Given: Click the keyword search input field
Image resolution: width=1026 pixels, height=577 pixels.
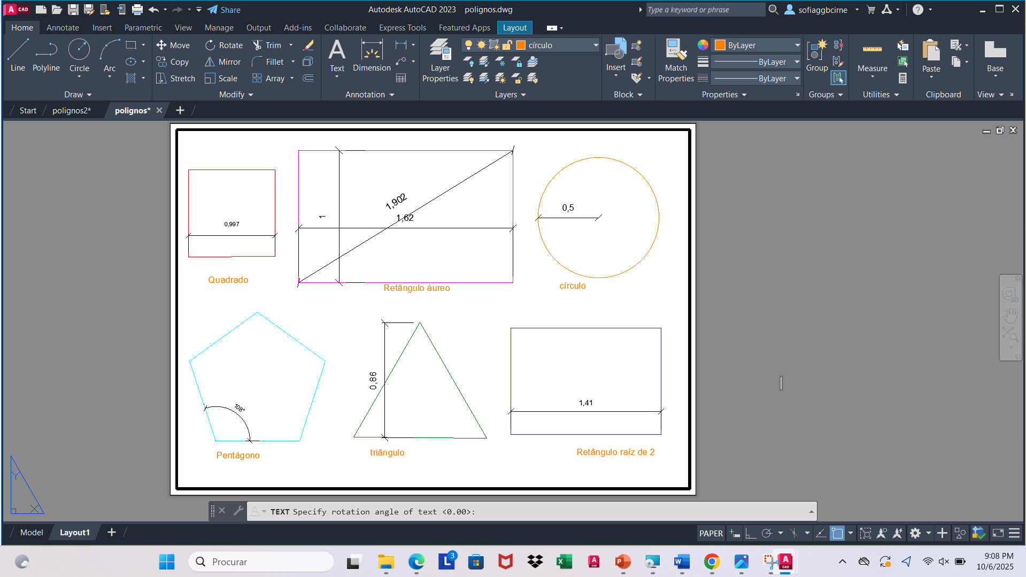Looking at the screenshot, I should click(x=704, y=10).
